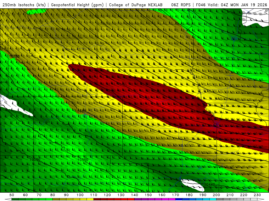The width and height of the screenshot is (269, 201).
Task: Click the 180 value on the color scale
Action: tap(189, 195)
